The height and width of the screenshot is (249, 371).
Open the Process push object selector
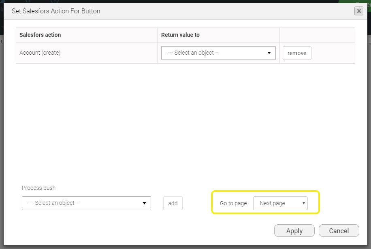tap(86, 203)
